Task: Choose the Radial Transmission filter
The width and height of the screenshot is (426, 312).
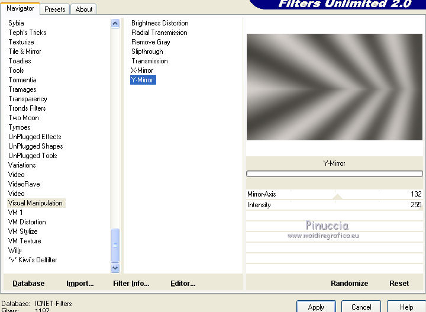Action: pyautogui.click(x=159, y=33)
